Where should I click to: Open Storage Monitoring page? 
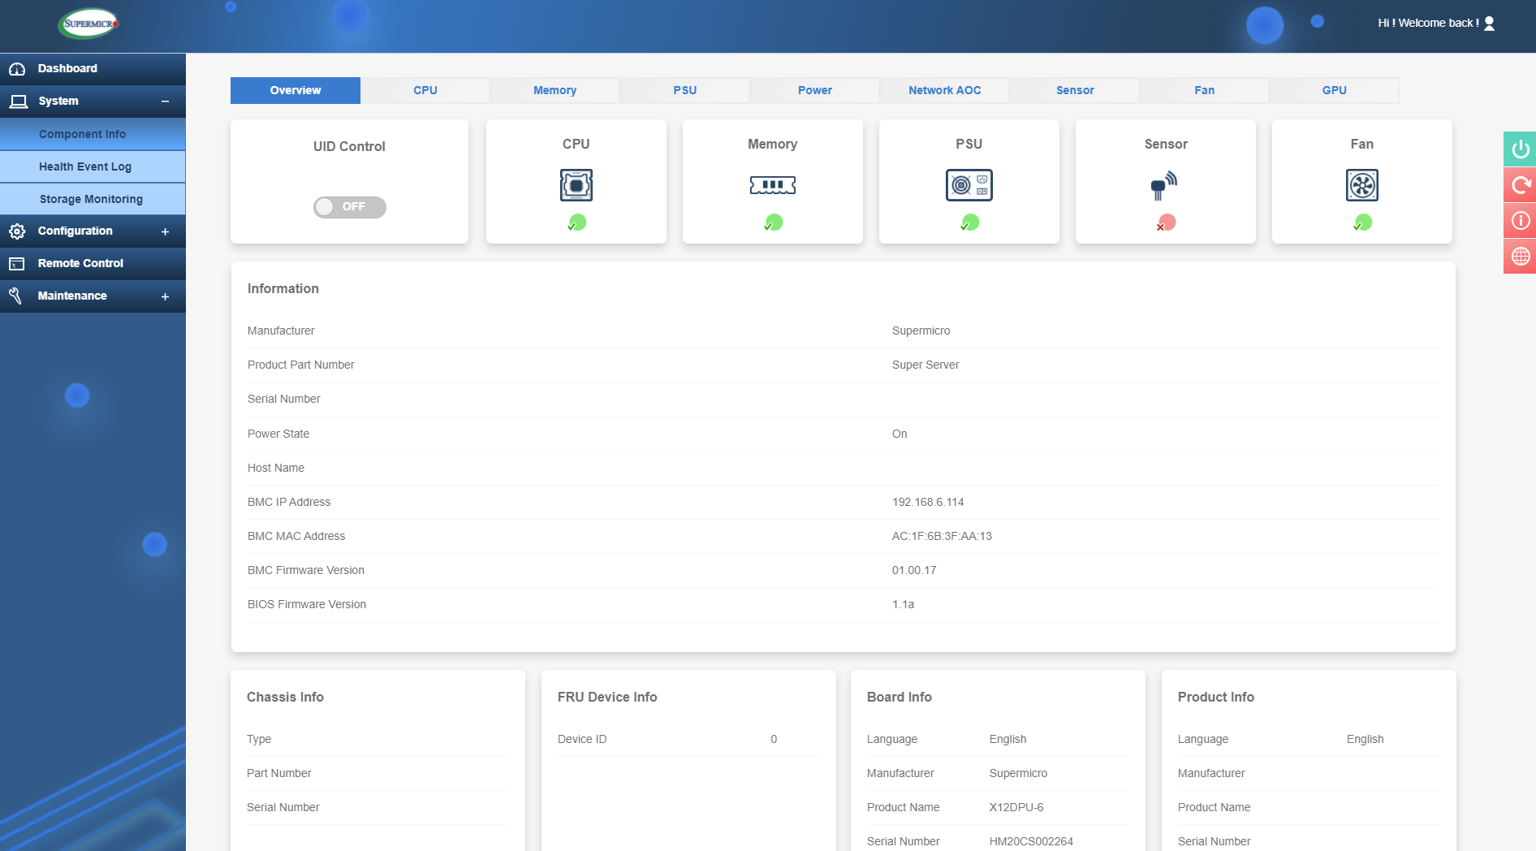coord(91,199)
